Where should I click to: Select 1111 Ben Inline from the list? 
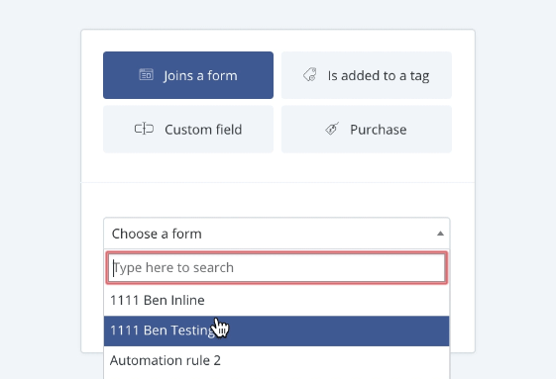(x=277, y=301)
